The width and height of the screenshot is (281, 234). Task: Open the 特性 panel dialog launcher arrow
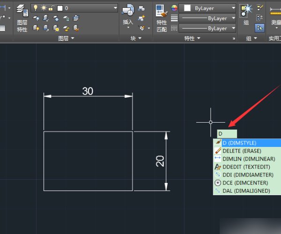234,38
